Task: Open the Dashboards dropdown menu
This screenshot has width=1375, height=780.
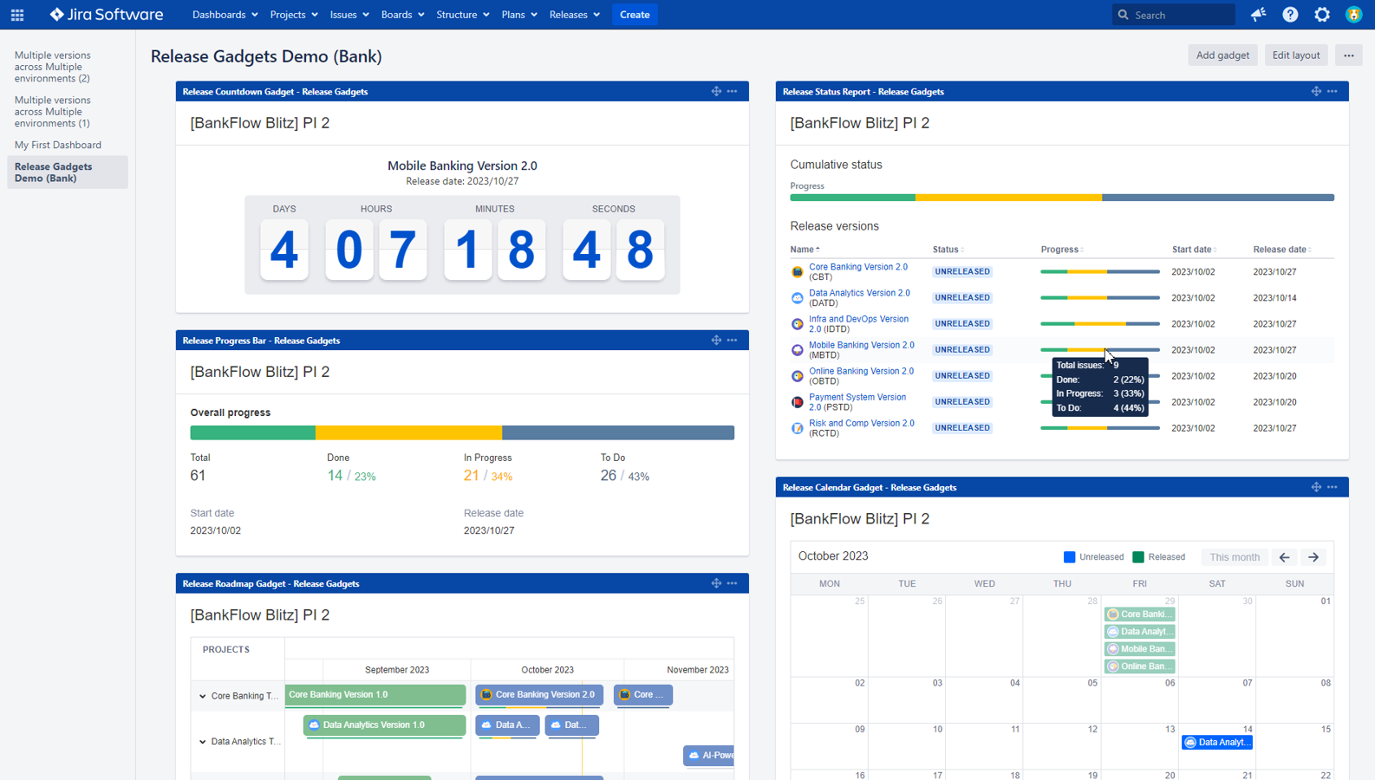Action: [225, 15]
